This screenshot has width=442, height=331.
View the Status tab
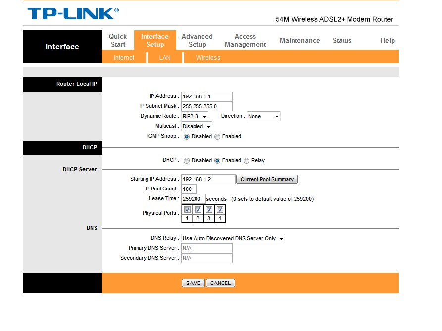(342, 40)
